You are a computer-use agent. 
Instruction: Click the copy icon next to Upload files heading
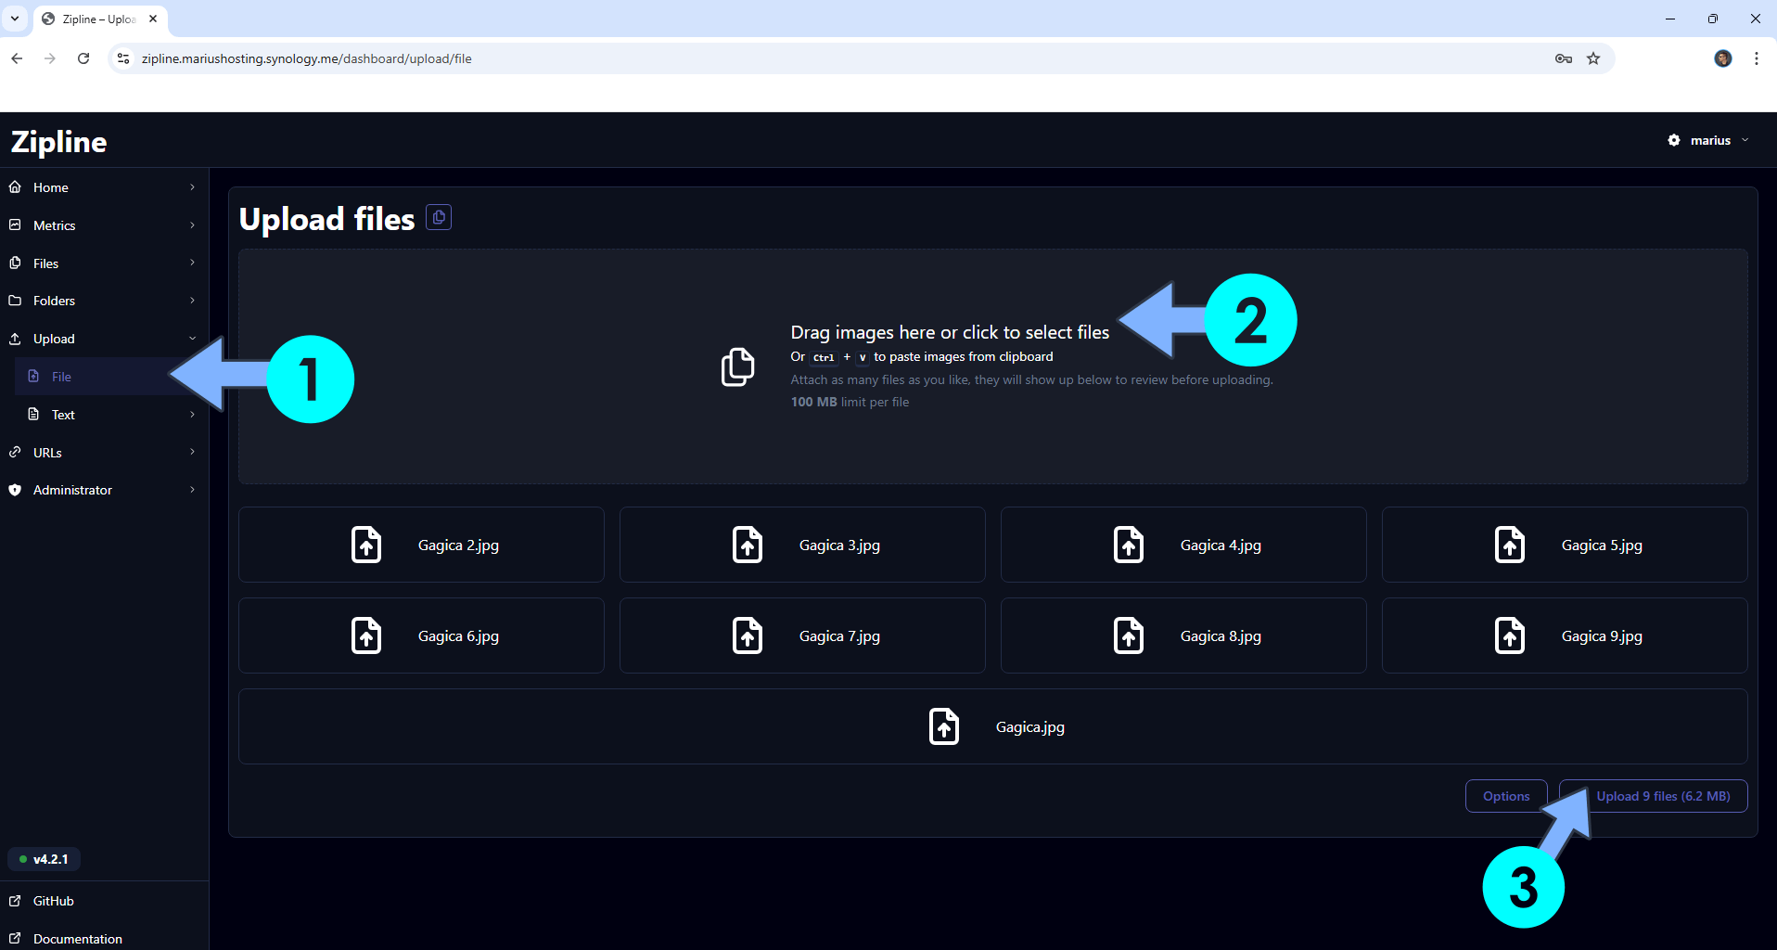point(439,217)
